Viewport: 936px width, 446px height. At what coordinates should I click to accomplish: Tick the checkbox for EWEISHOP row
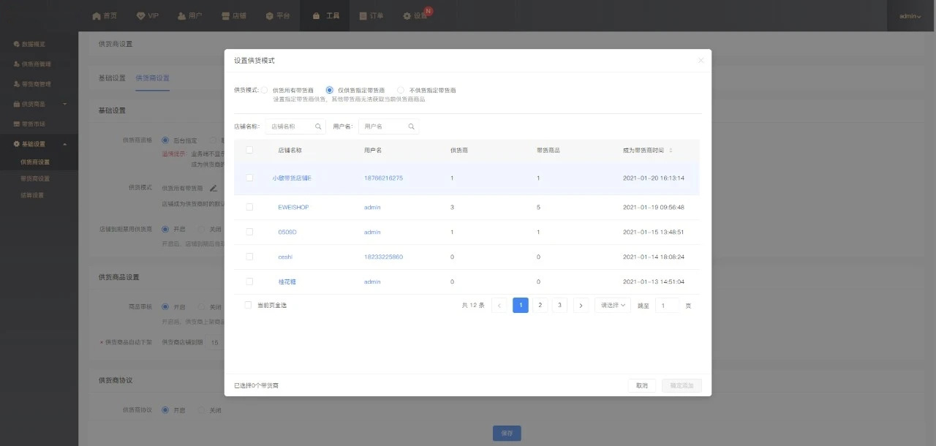(x=249, y=208)
